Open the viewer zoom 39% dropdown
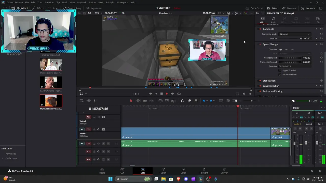 coord(99,13)
